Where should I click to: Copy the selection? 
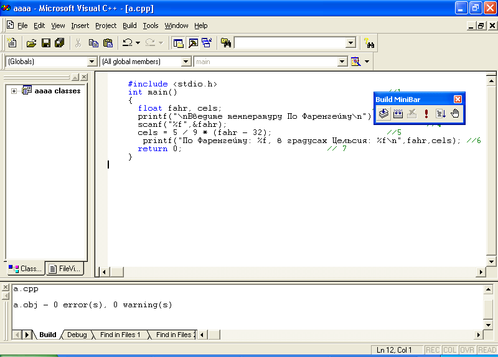(93, 43)
